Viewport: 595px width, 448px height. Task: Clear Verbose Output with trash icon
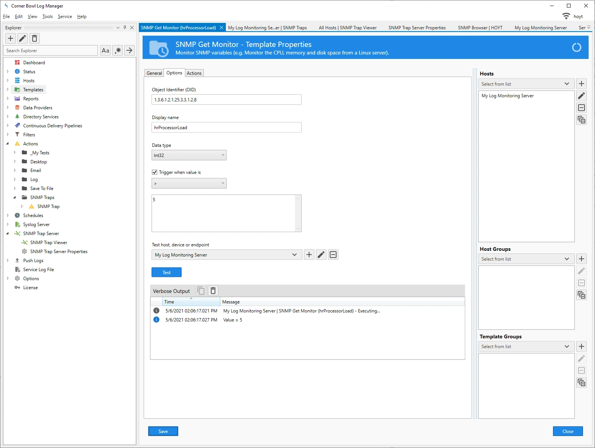(213, 291)
